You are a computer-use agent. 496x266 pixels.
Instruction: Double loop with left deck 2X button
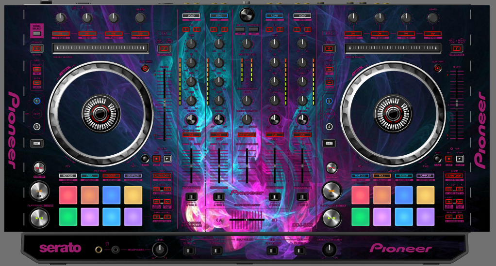[167, 189]
